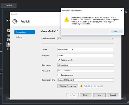Open the Publish method dropdown
This screenshot has width=129, height=105.
(x=86, y=38)
